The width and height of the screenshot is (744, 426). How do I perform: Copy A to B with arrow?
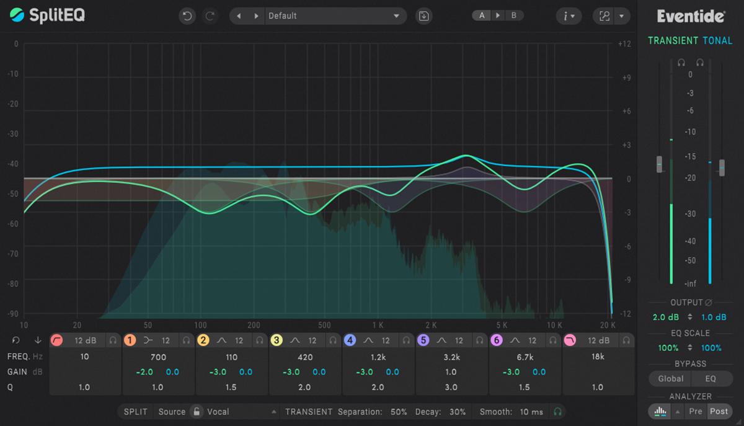[x=498, y=16]
